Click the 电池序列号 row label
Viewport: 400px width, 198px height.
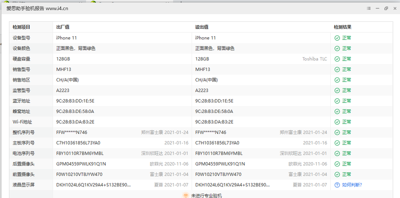pyautogui.click(x=24, y=153)
